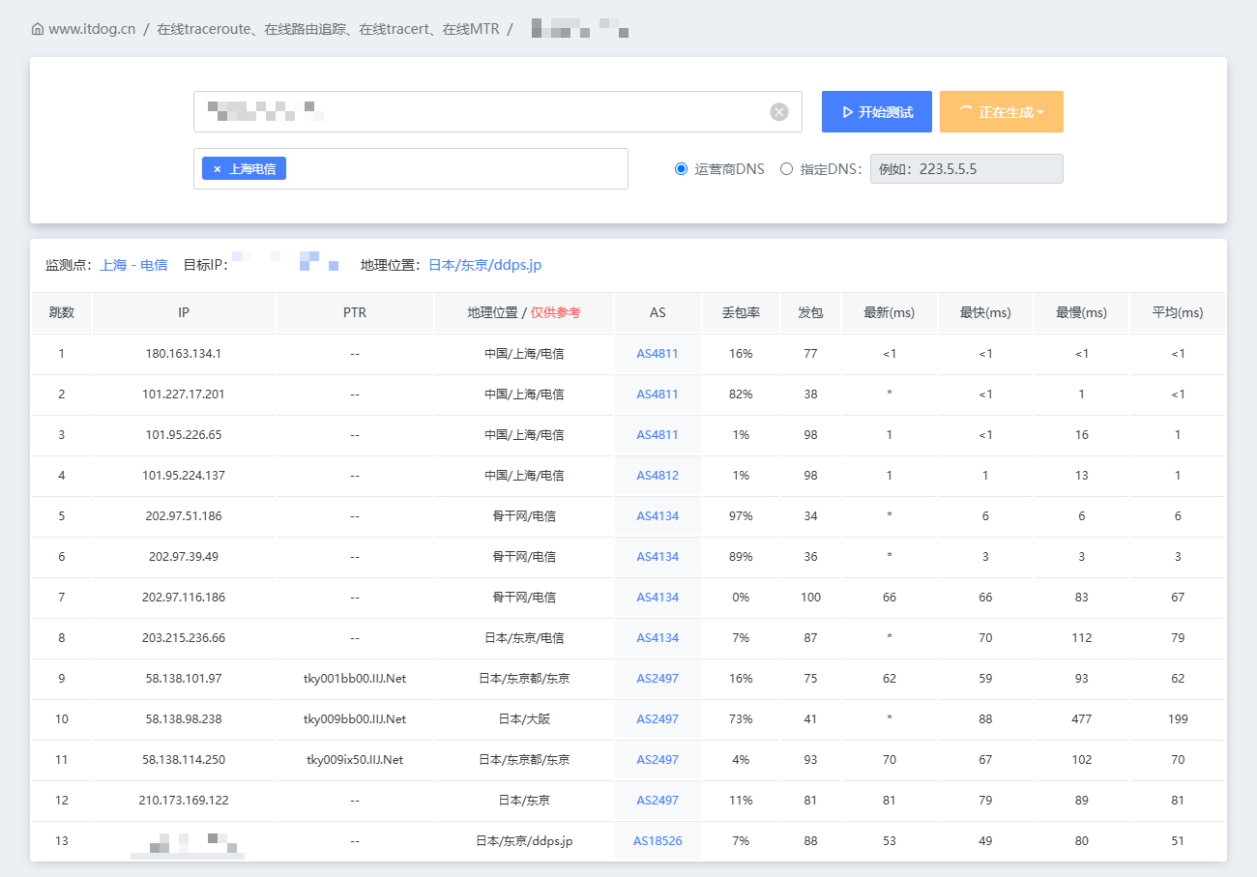The height and width of the screenshot is (877, 1257).
Task: Click PTR value tky009ix50.IIJ.Net
Action: [355, 760]
